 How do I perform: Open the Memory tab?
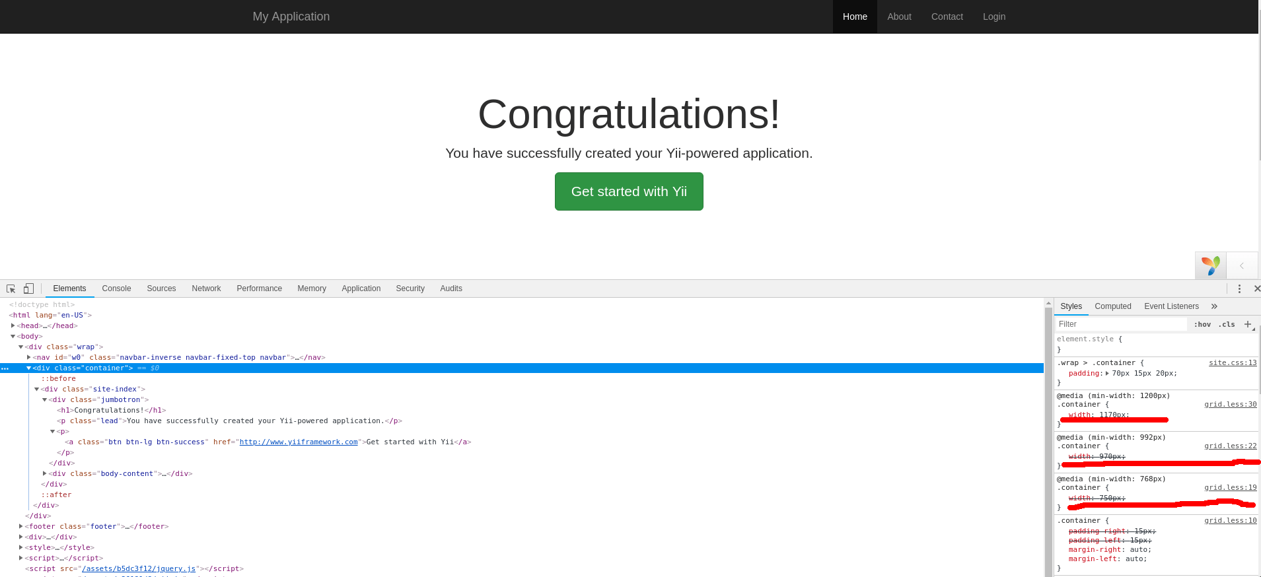point(312,288)
